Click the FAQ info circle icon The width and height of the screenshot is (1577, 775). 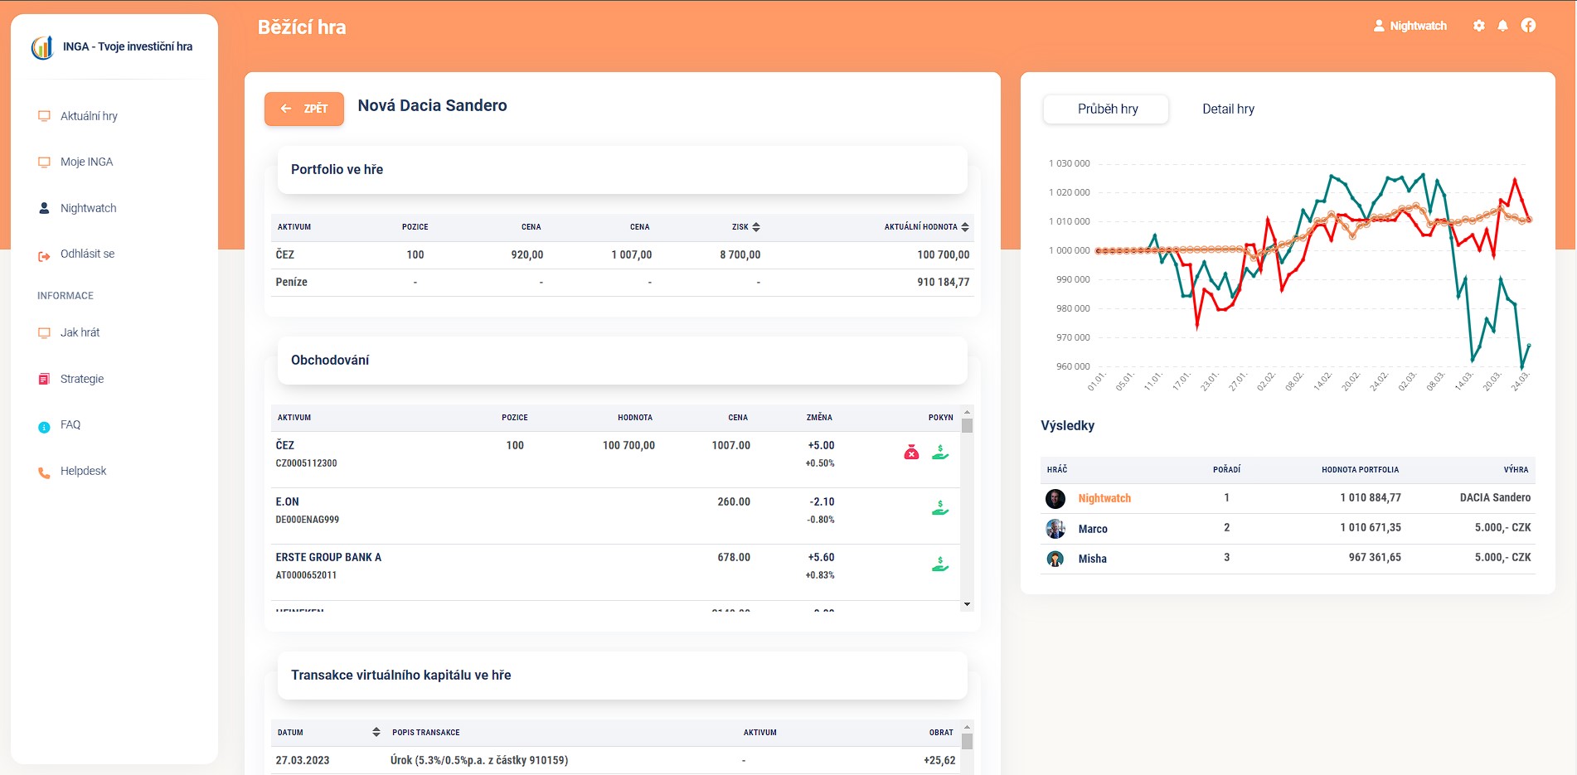click(44, 428)
